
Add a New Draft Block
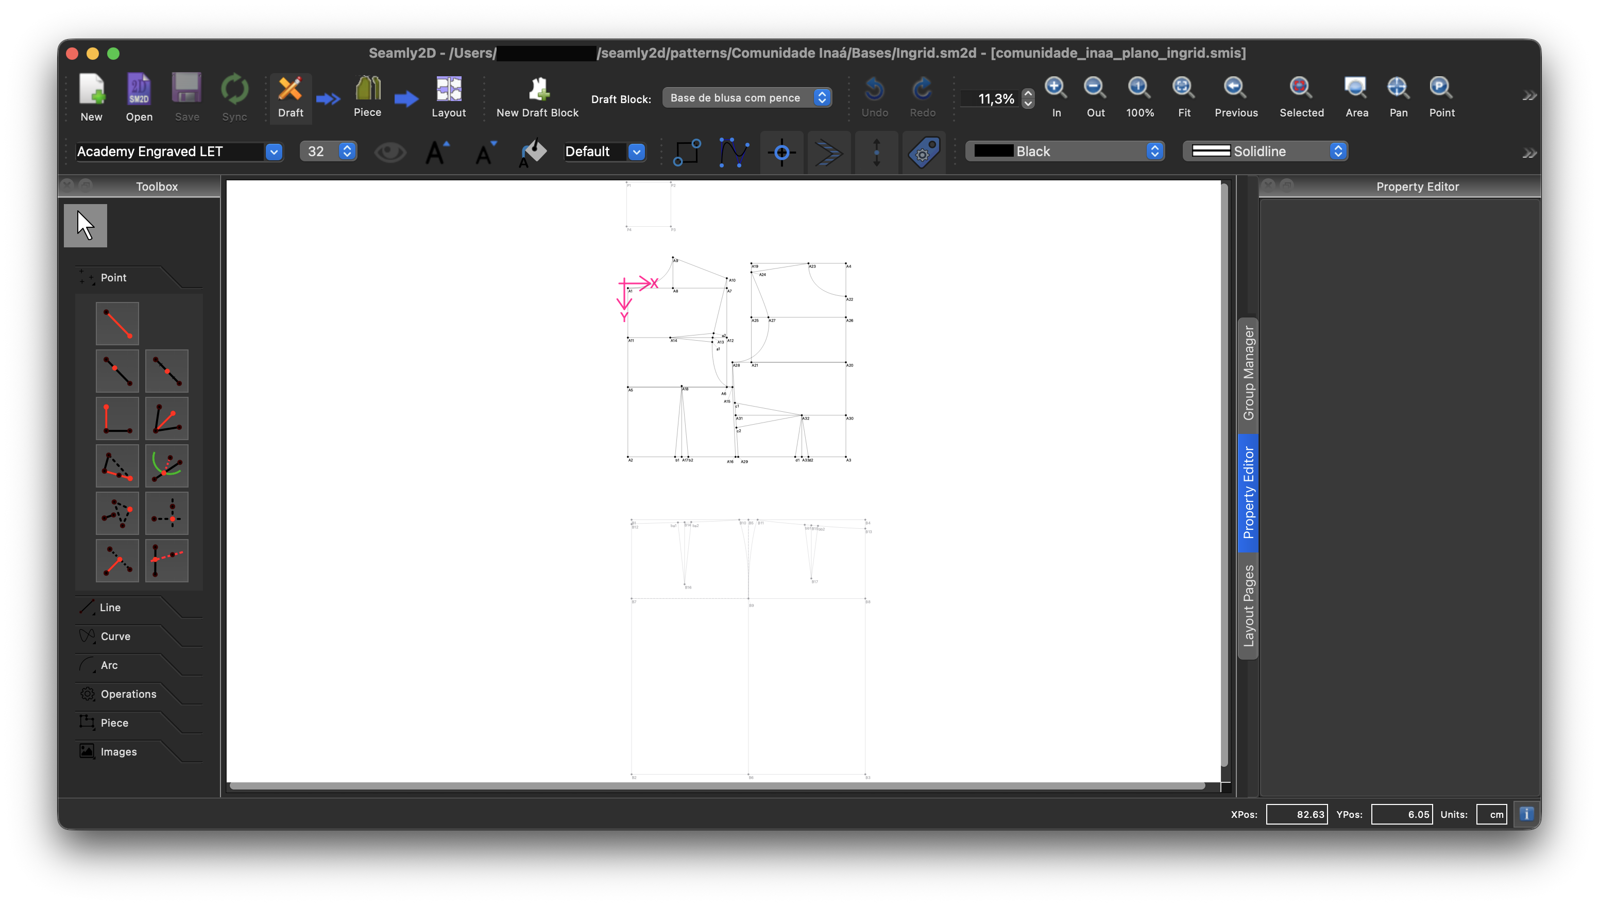pos(537,97)
